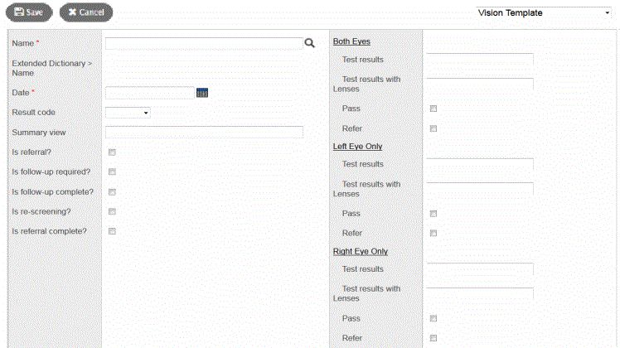Mark the Is referral complete? checkbox
This screenshot has height=348, width=620.
[x=112, y=232]
